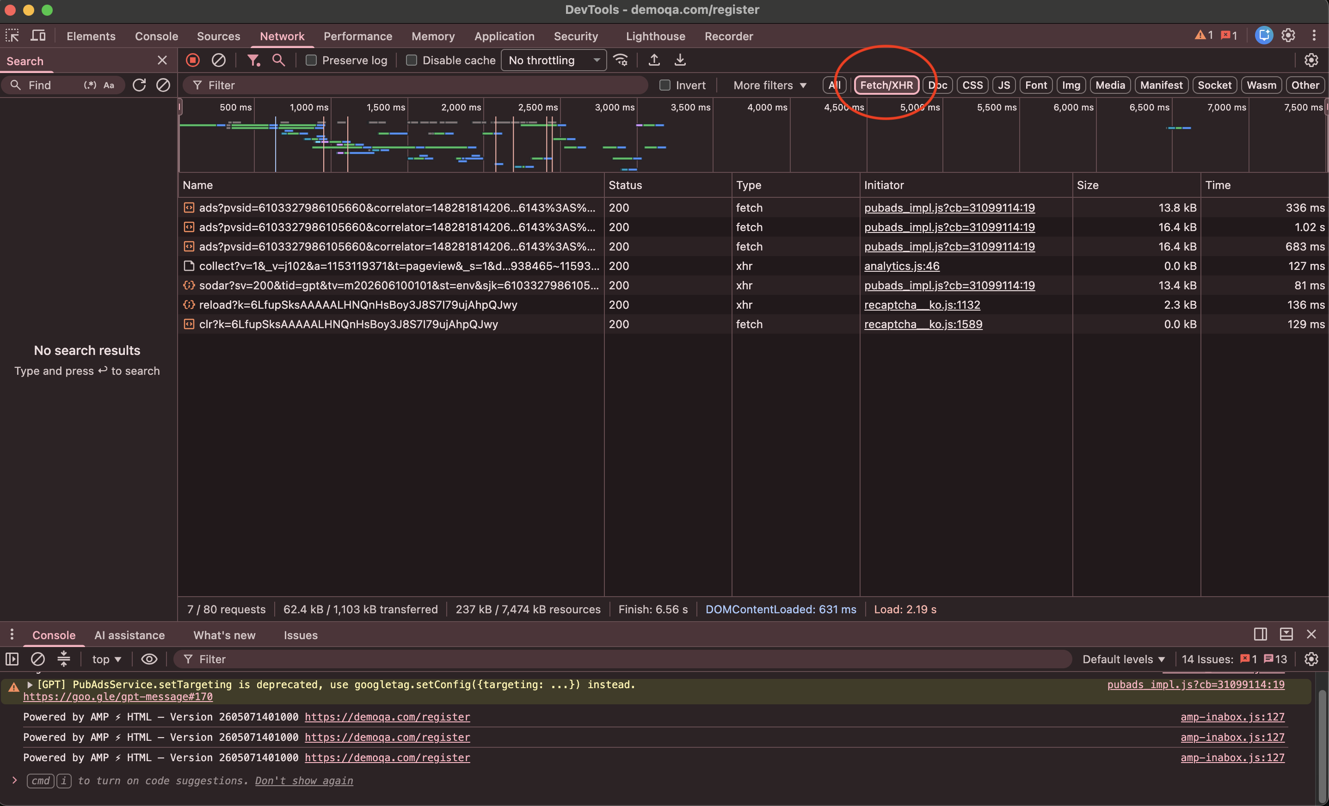Enable the Preserve log checkbox

[311, 61]
